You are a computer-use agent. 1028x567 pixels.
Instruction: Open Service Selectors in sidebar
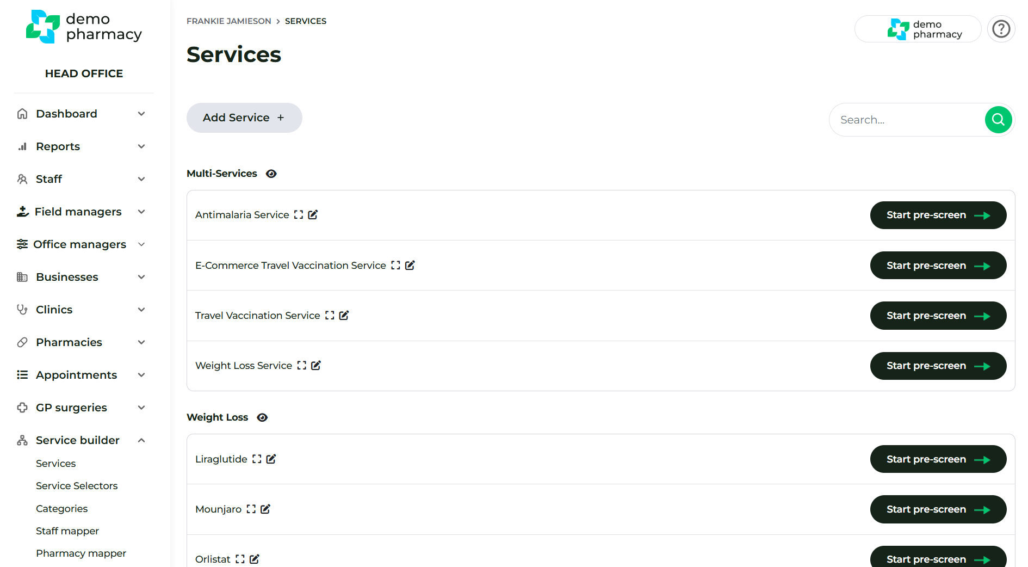pos(77,486)
